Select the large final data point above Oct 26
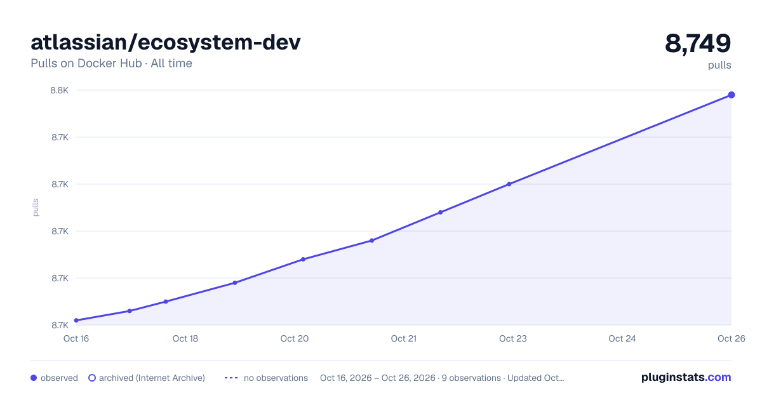The image size is (762, 400). [732, 95]
